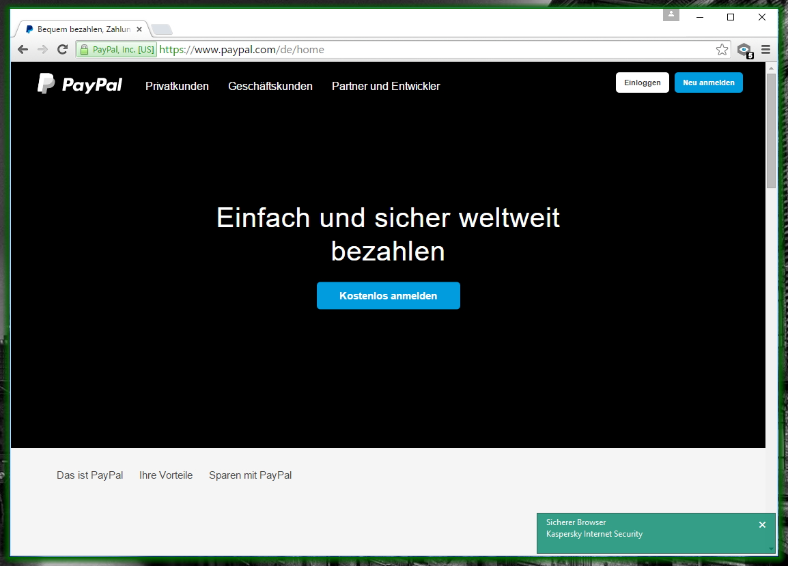Click the scrollbar up arrow
This screenshot has width=788, height=566.
pos(772,68)
